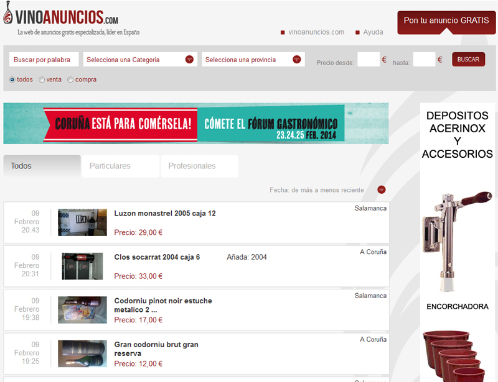Expand Selecciona una provincia combo box
Screen dimensions: 498x382
click(253, 59)
